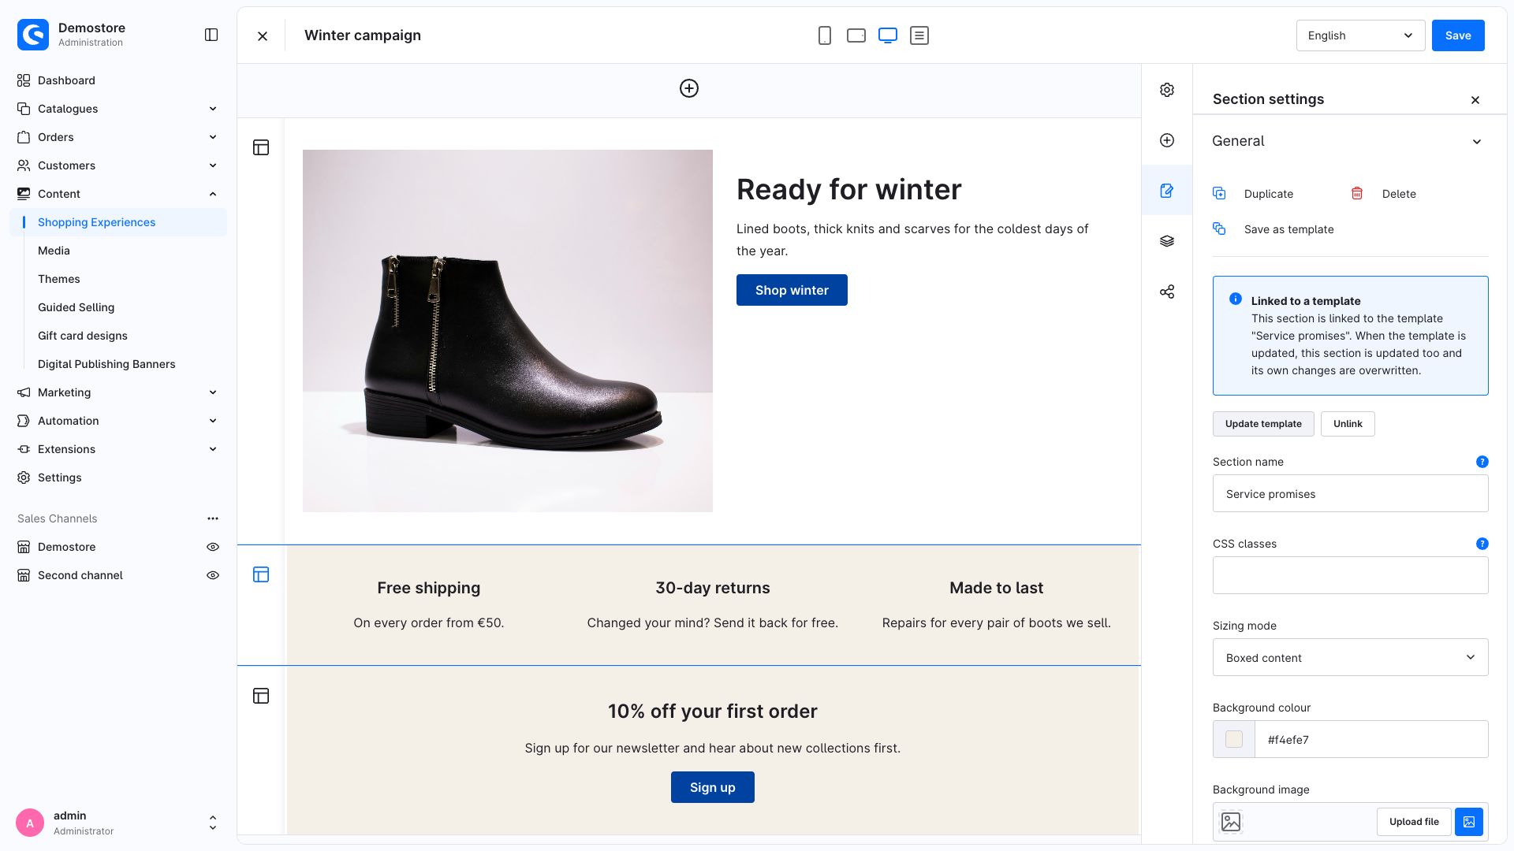Click the Unlink button
The height and width of the screenshot is (851, 1514).
1348,424
